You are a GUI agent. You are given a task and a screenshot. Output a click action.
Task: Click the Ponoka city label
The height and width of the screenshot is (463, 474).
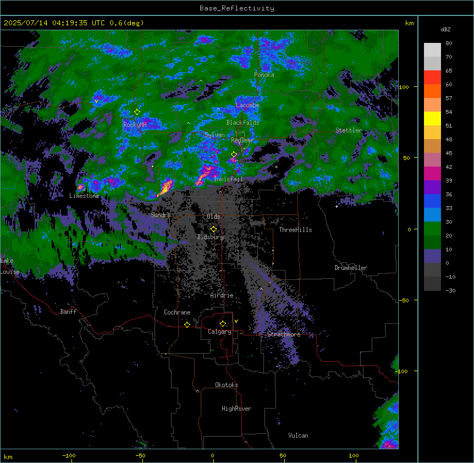pyautogui.click(x=264, y=75)
